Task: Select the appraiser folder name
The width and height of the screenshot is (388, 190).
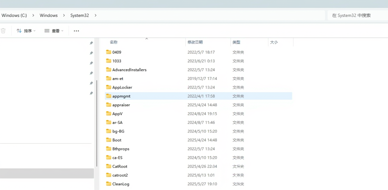Action: coord(121,105)
